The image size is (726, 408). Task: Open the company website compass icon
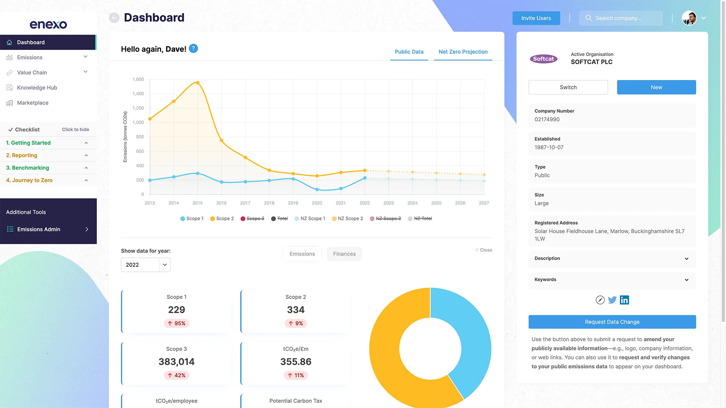[x=600, y=300]
